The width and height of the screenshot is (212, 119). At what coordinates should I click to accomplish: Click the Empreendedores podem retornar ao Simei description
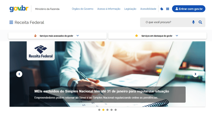96,98
